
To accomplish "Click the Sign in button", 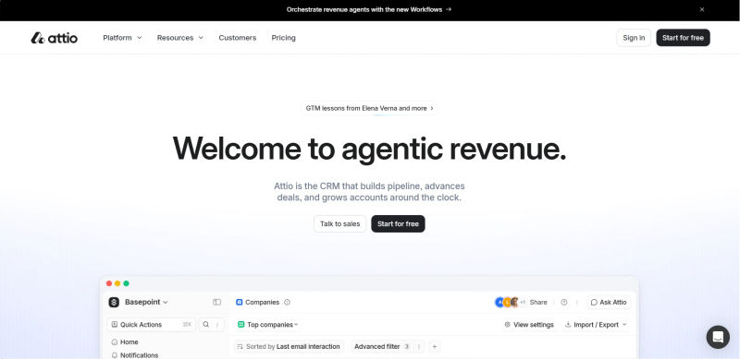I will click(634, 38).
